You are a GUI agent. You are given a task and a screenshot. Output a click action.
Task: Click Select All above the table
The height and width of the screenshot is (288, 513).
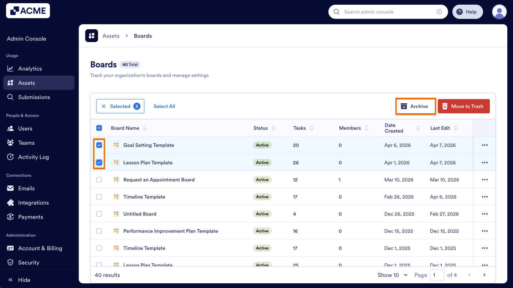pos(164,106)
